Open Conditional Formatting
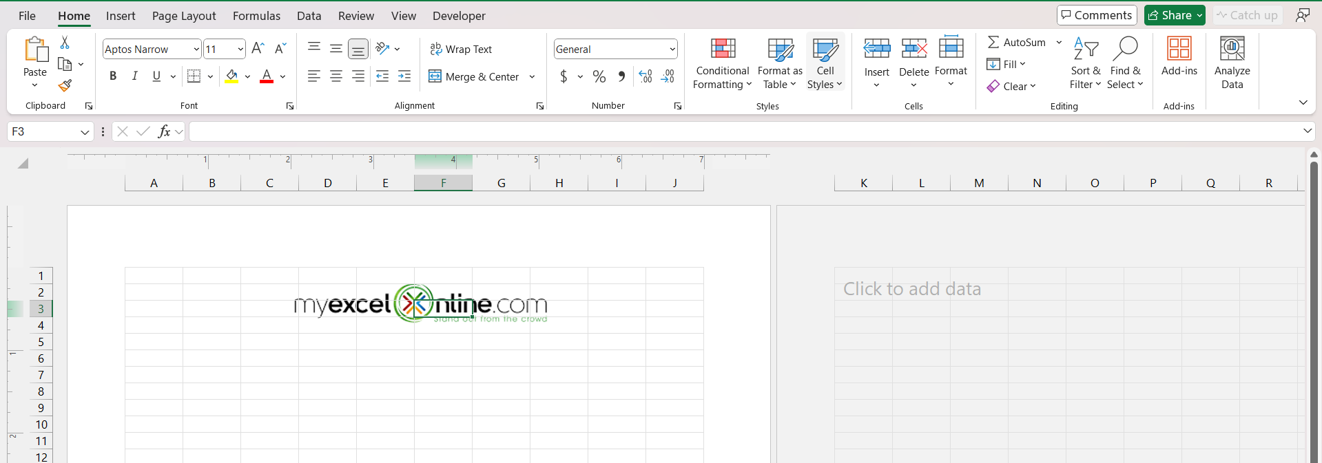 pyautogui.click(x=723, y=63)
